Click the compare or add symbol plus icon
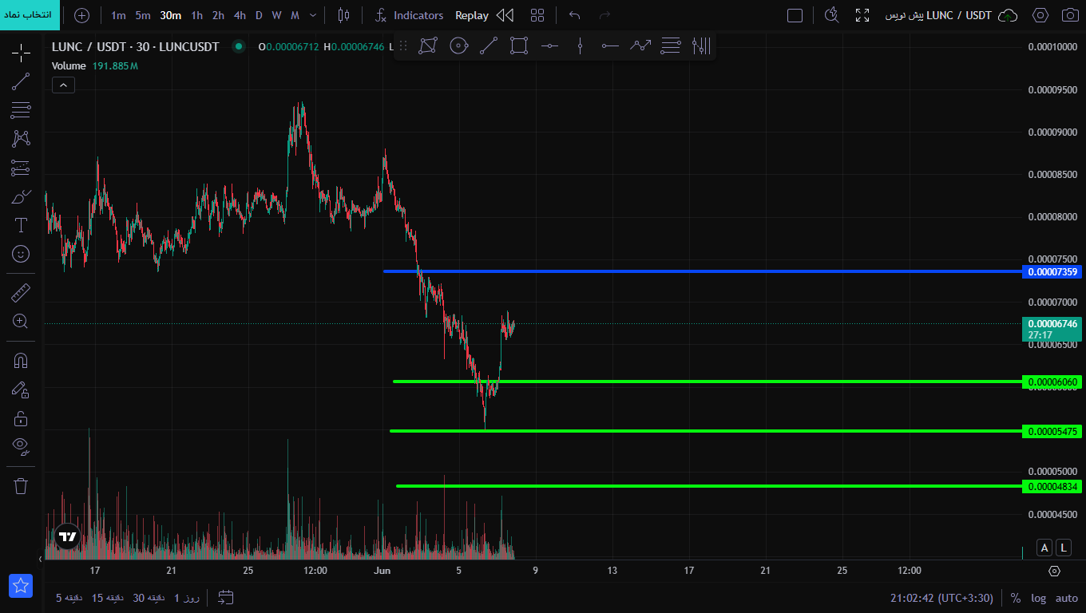Image resolution: width=1086 pixels, height=613 pixels. click(x=81, y=15)
